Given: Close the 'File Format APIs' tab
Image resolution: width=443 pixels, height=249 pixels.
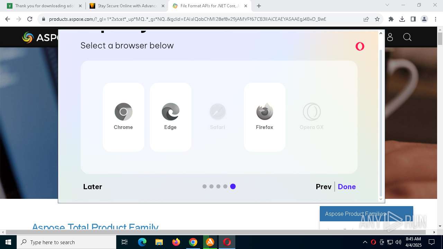Looking at the screenshot, I should coord(246,6).
